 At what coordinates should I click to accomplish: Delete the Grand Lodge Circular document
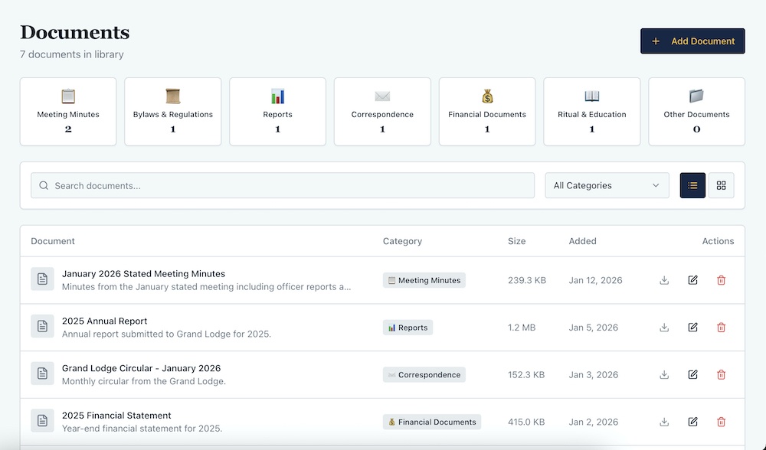tap(721, 375)
